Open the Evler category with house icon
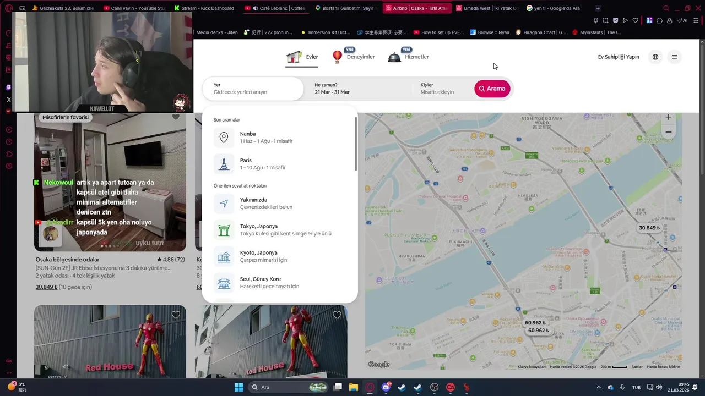The width and height of the screenshot is (705, 396). coord(302,57)
